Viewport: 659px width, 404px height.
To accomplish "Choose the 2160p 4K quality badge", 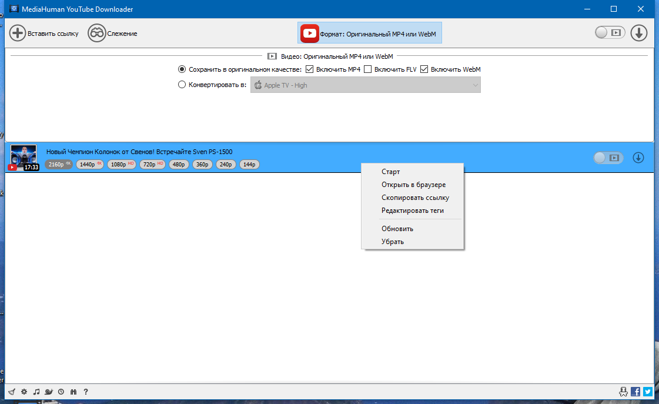I will pyautogui.click(x=58, y=165).
